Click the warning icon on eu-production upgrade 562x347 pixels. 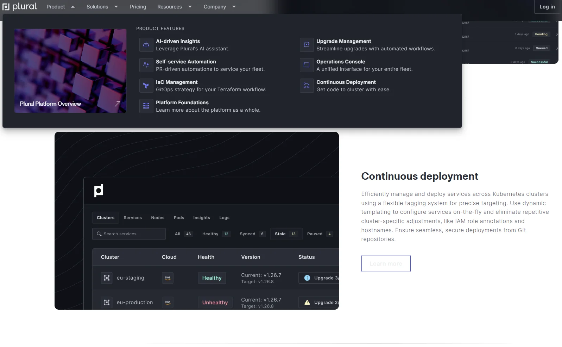point(307,302)
